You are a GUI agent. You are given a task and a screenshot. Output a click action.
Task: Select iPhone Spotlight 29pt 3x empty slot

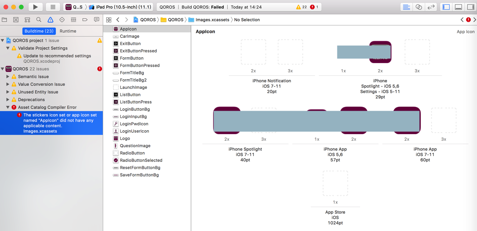(x=417, y=52)
